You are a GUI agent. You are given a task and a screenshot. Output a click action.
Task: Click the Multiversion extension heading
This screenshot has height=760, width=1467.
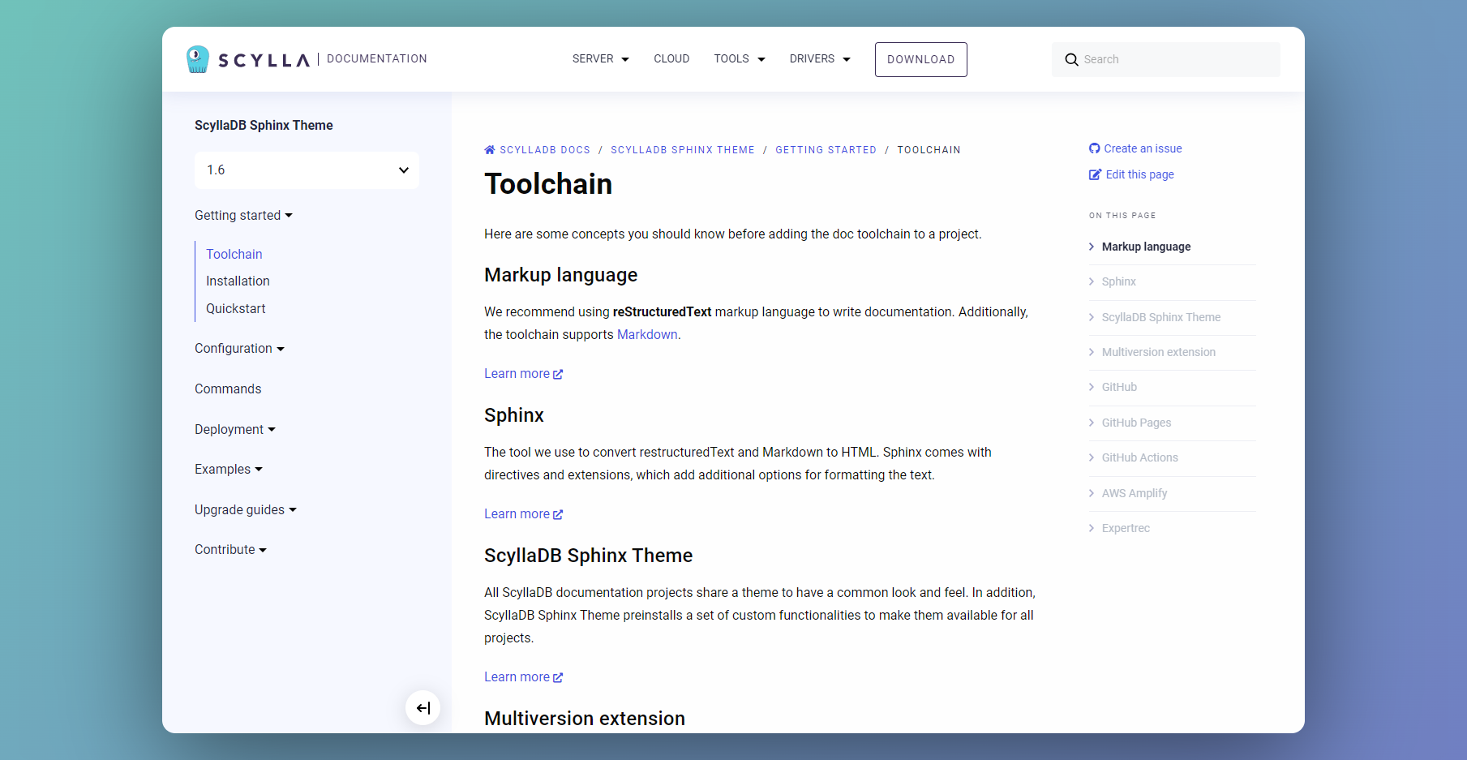(x=585, y=719)
